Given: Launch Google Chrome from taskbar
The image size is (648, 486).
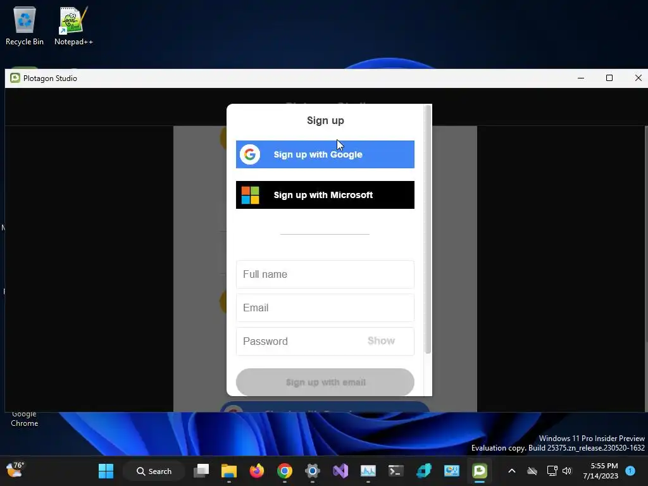Looking at the screenshot, I should [284, 471].
